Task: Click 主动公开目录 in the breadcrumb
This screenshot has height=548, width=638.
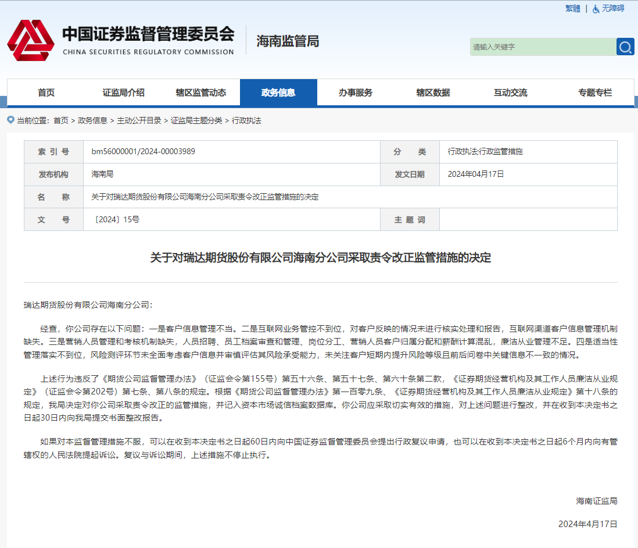Action: point(139,120)
